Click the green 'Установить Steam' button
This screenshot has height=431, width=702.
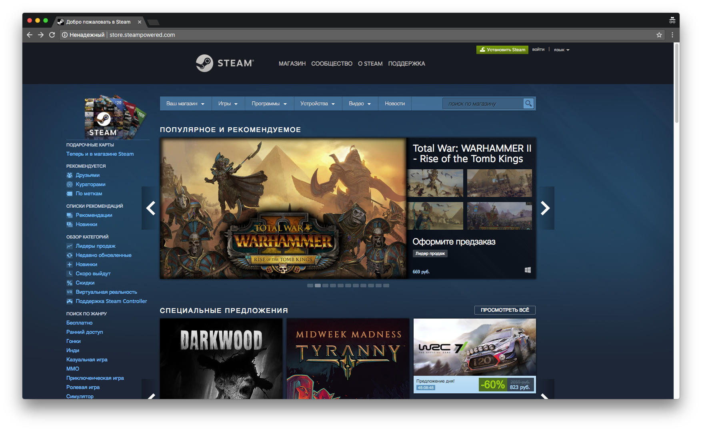(502, 50)
